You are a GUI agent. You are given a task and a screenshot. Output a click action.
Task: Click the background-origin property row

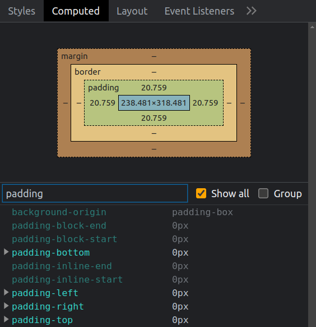click(154, 212)
